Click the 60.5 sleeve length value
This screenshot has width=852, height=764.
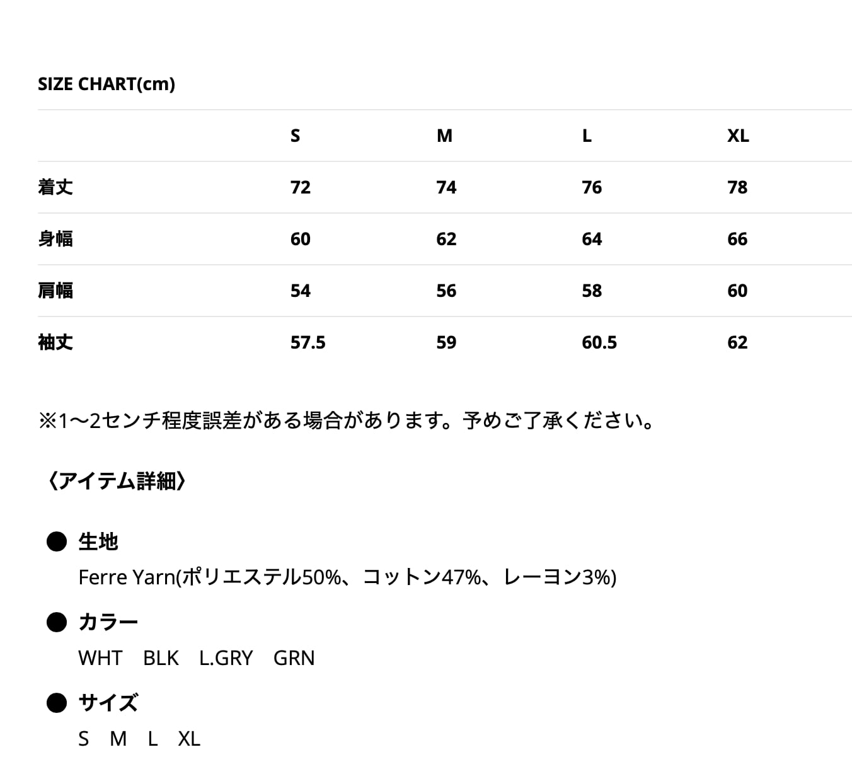click(x=599, y=342)
